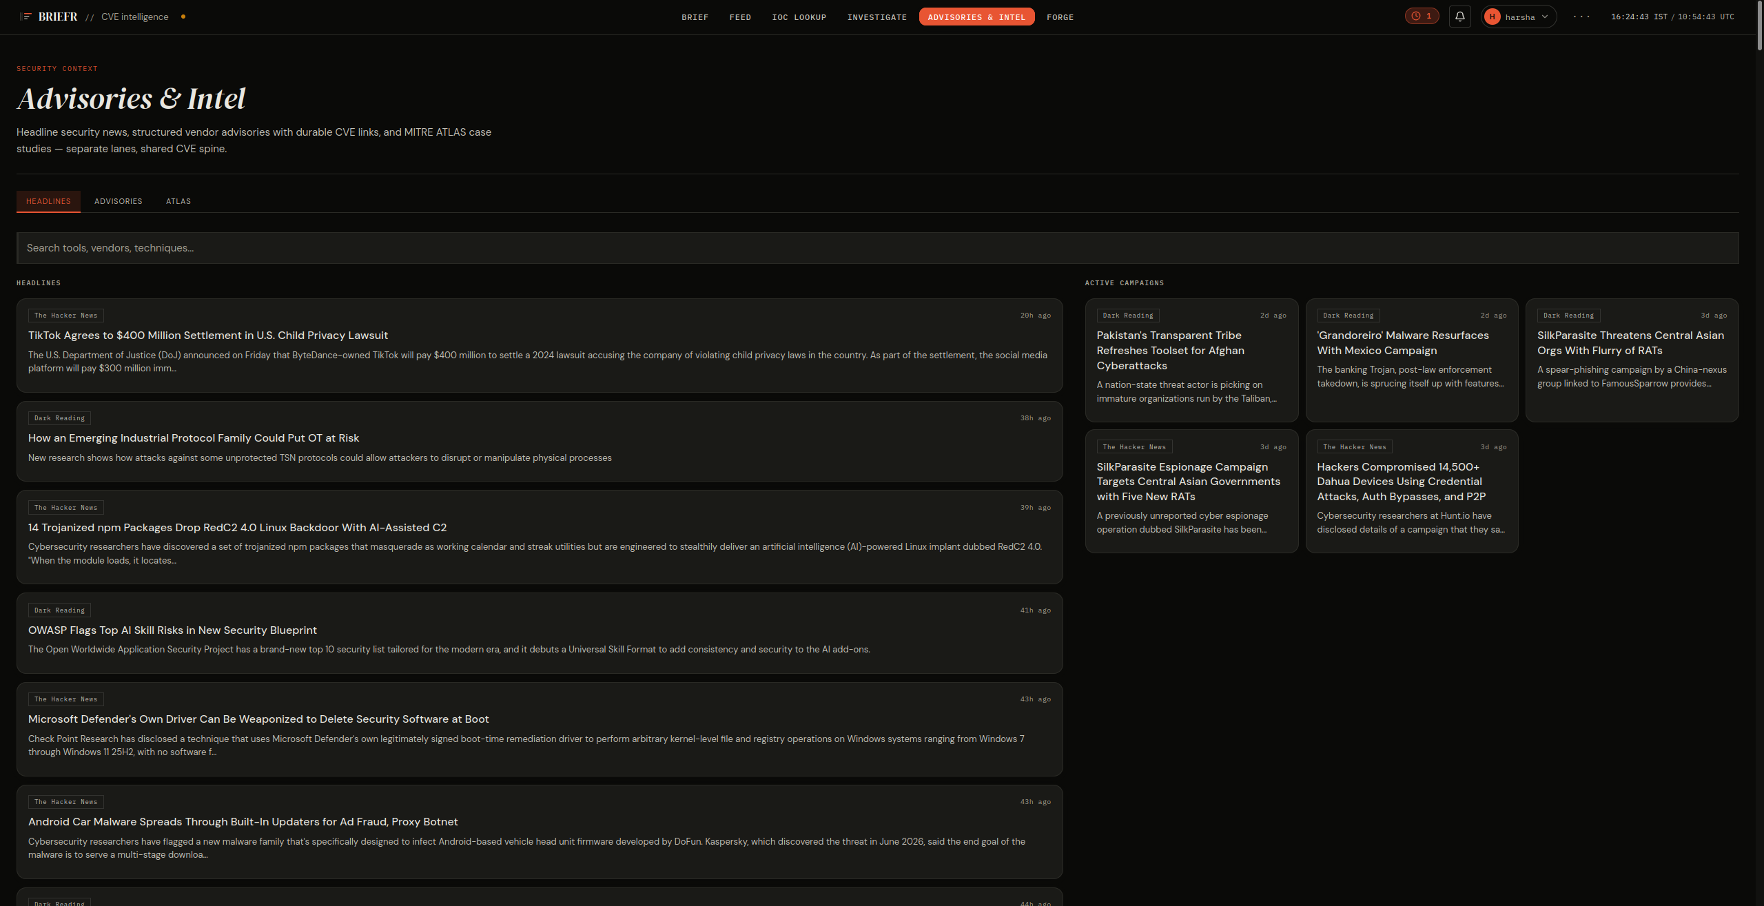Click The Hacker News tag on SilkParasite Espionage card
Screen dimensions: 1764x906
(1134, 447)
